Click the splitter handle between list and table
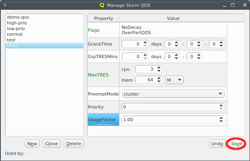 click(85, 80)
